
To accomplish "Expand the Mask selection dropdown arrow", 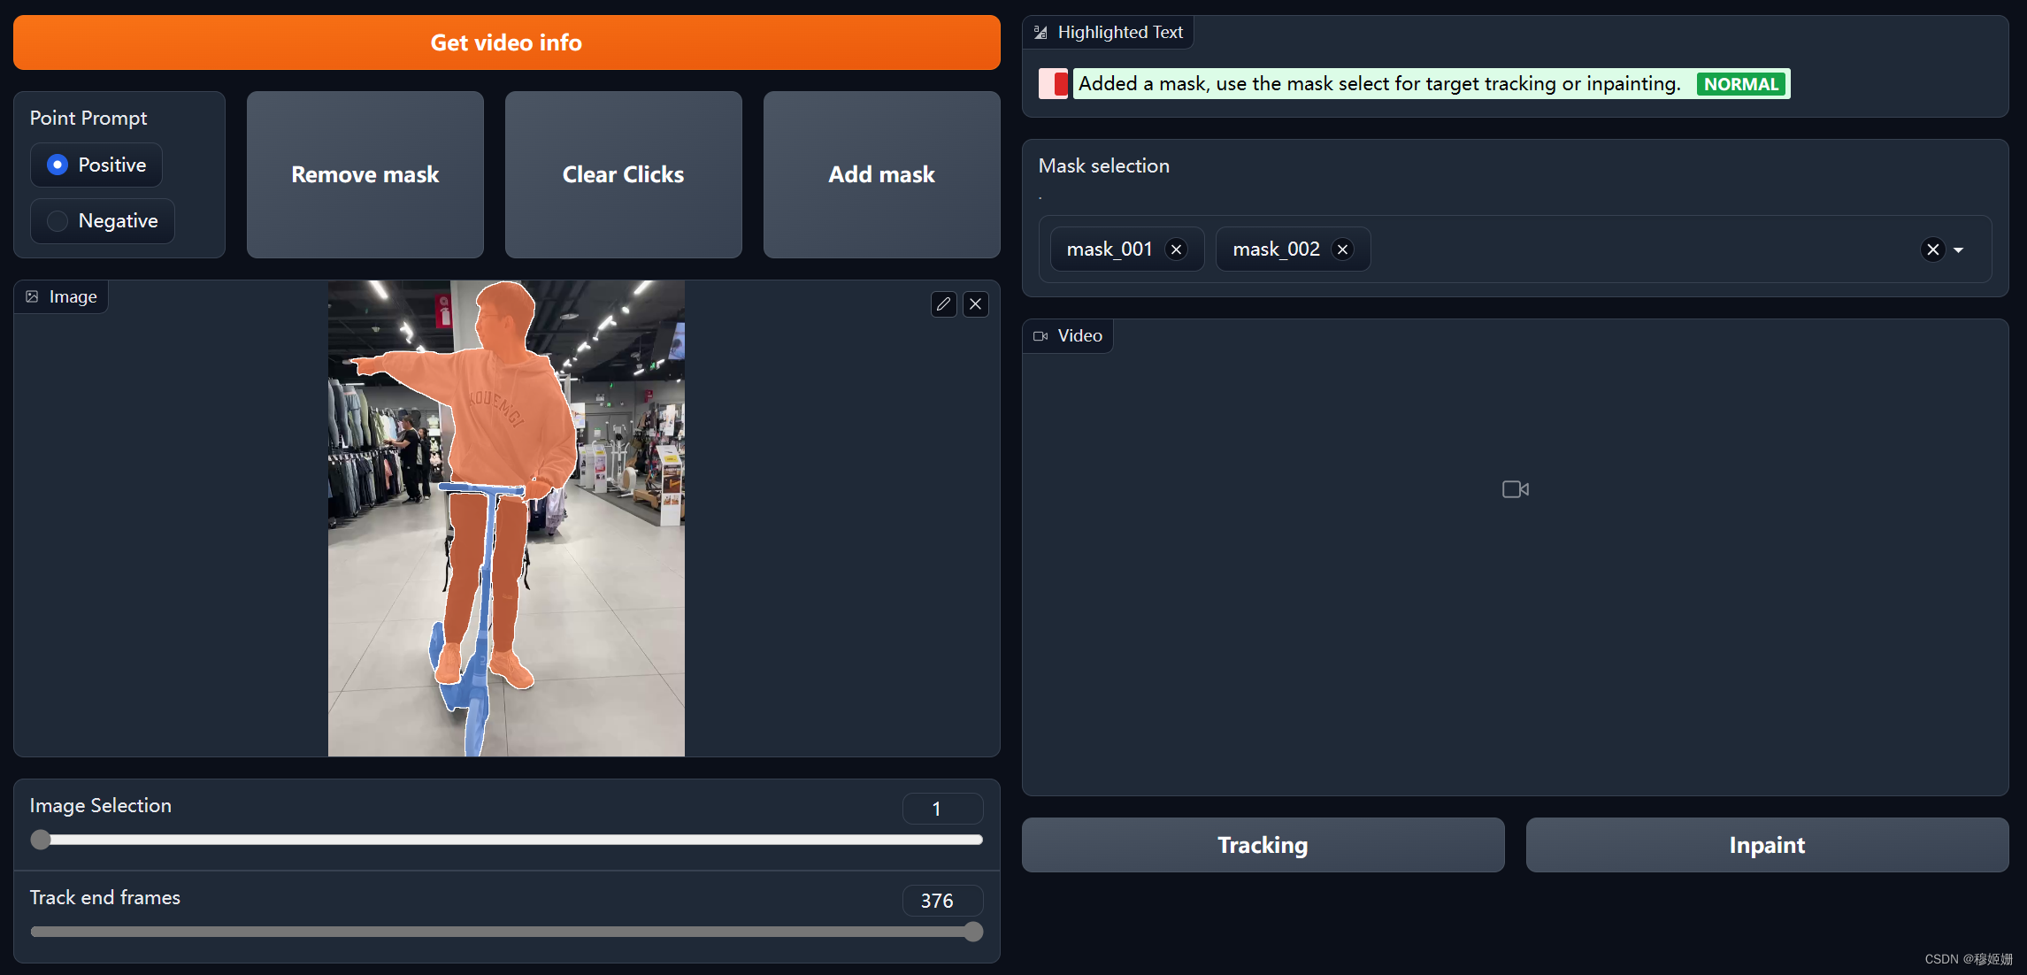I will tap(1959, 250).
